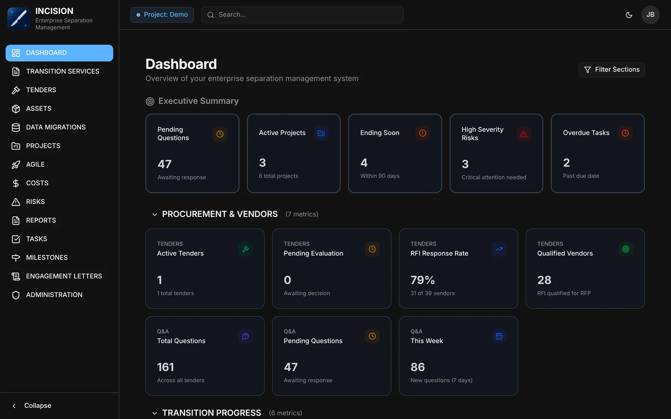671x419 pixels.
Task: Click the Agile rocket icon
Action: pyautogui.click(x=16, y=165)
